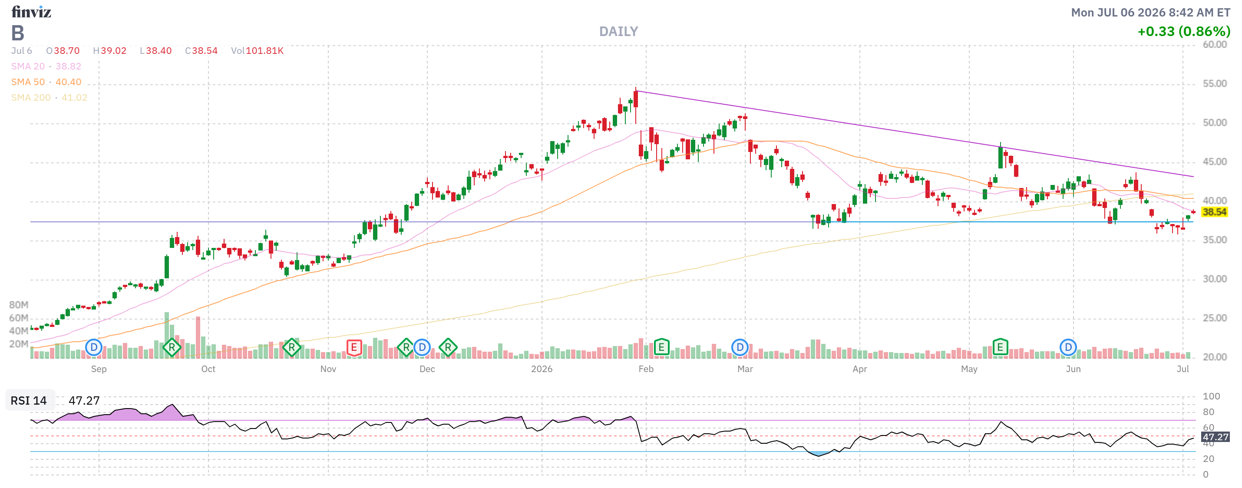Click the Jul 6 date in the quote line
Image resolution: width=1242 pixels, height=488 pixels.
pos(22,51)
